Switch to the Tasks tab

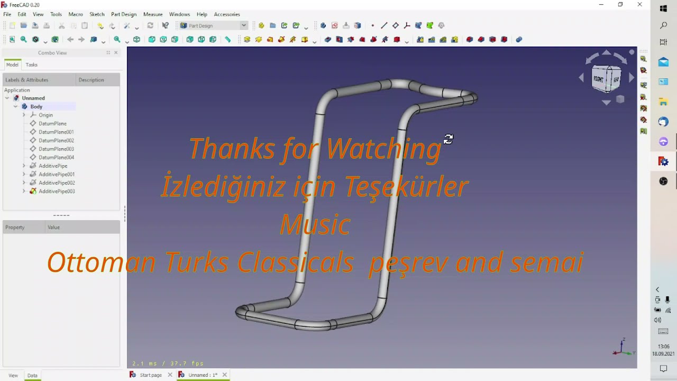pyautogui.click(x=31, y=65)
